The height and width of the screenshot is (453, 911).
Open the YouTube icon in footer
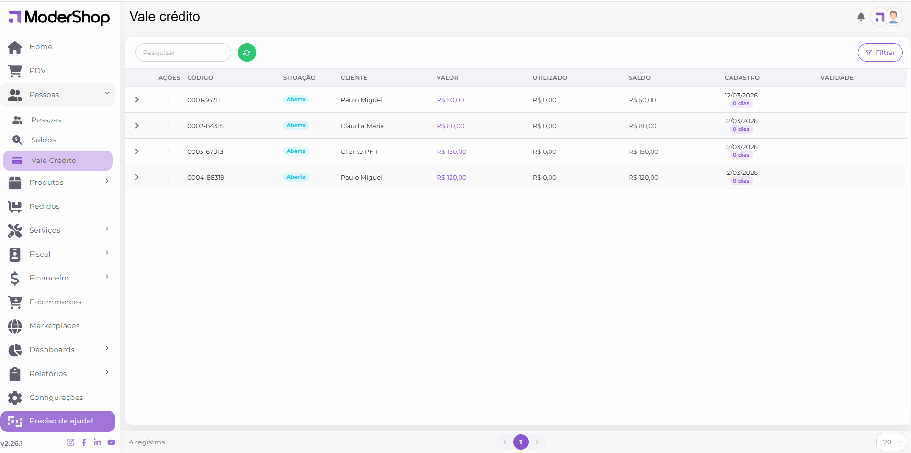point(111,442)
